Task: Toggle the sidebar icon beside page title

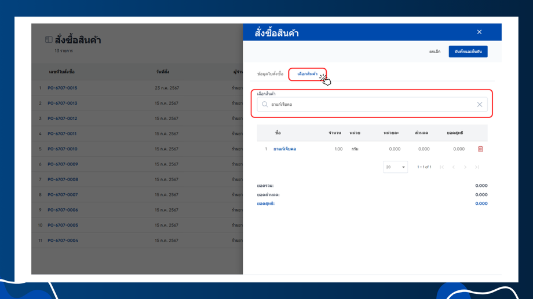Action: click(49, 40)
